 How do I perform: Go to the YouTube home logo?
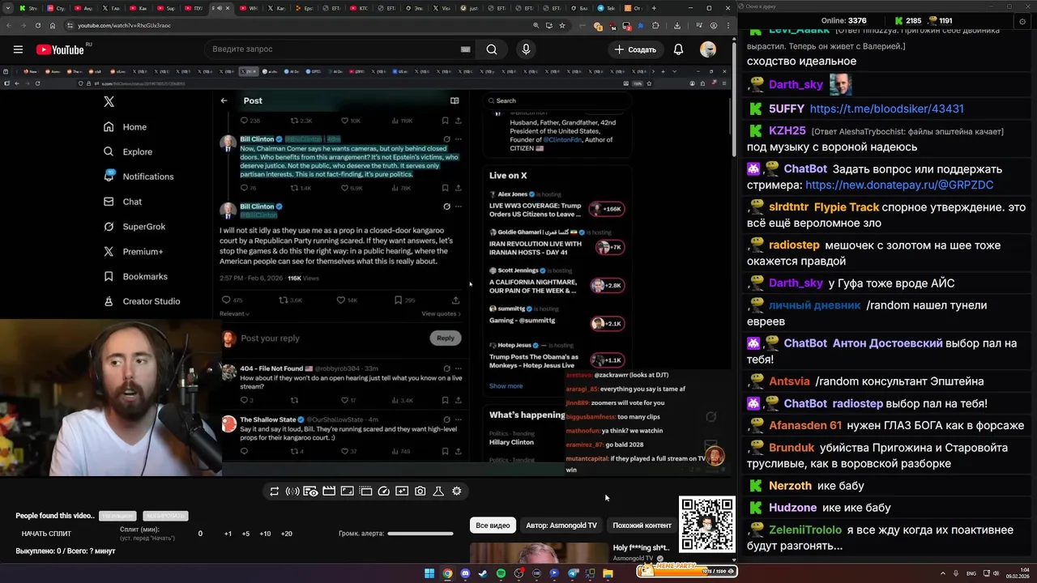coord(60,49)
